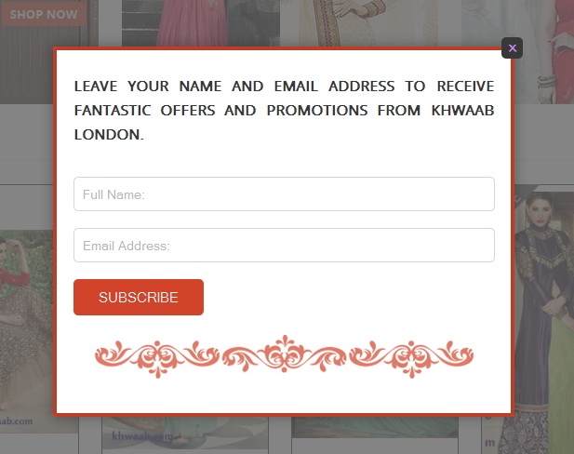Click the leftmost flourish of the floral ornament

113,354
